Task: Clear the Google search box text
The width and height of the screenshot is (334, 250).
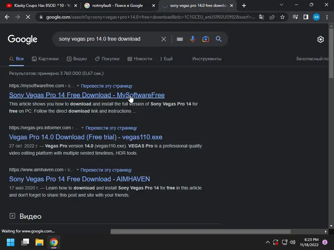Action: point(164,39)
